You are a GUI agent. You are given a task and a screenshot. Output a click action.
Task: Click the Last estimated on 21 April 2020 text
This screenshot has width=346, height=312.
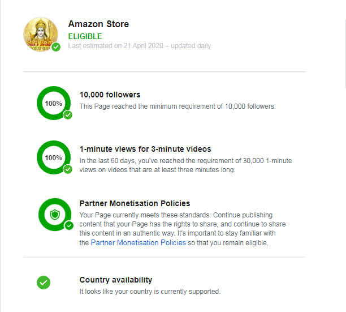coord(139,46)
